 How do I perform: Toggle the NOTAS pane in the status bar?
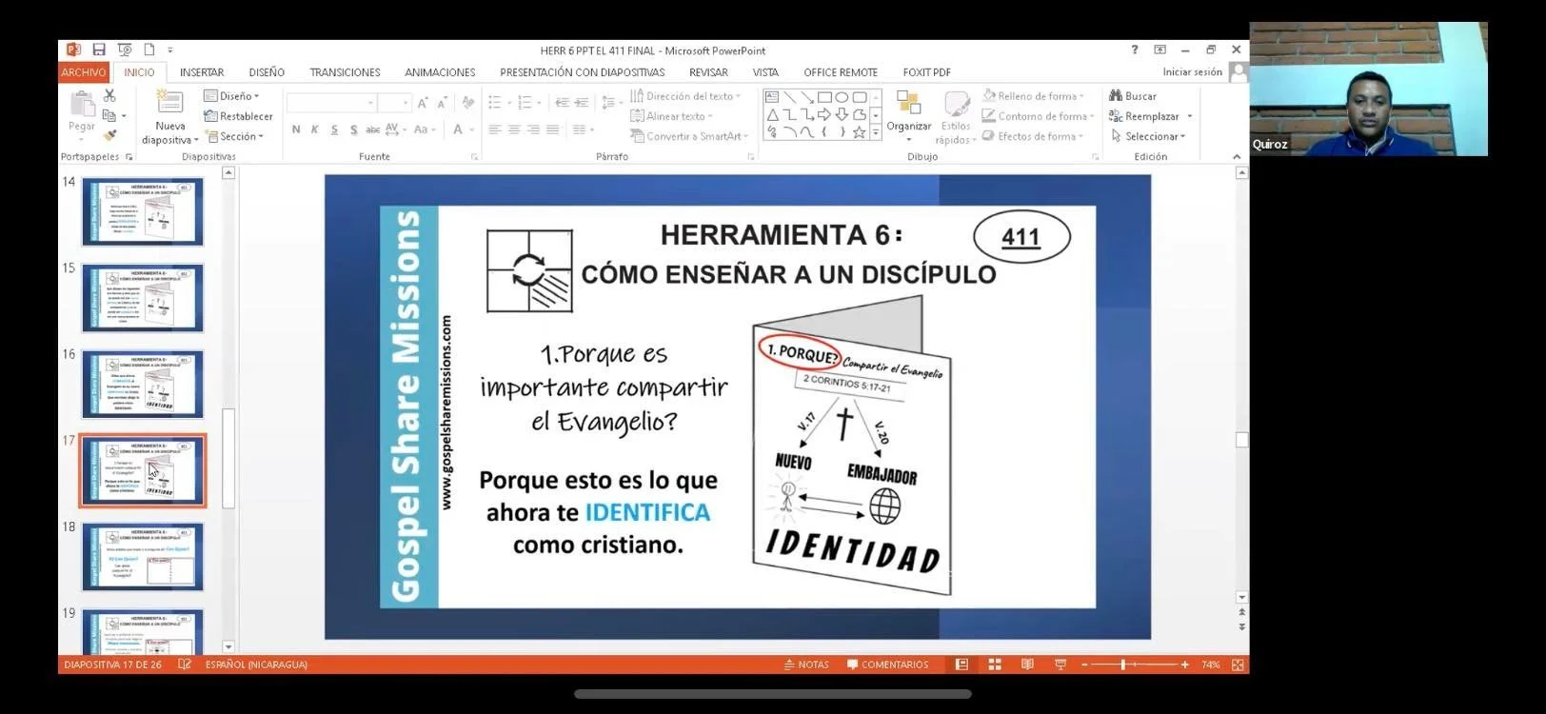pyautogui.click(x=806, y=664)
